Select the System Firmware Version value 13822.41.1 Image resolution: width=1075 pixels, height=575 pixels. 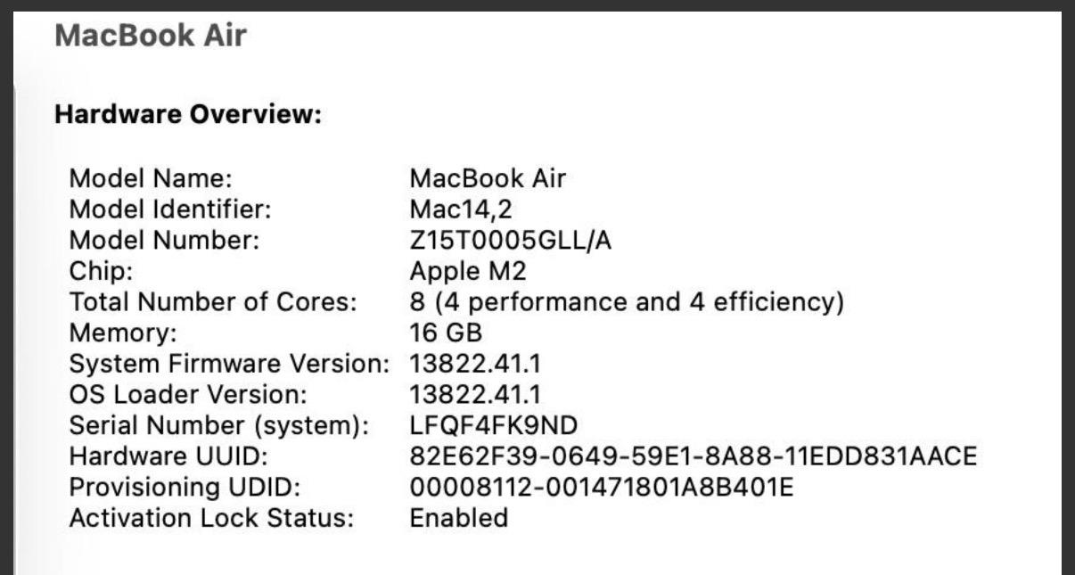click(x=475, y=365)
